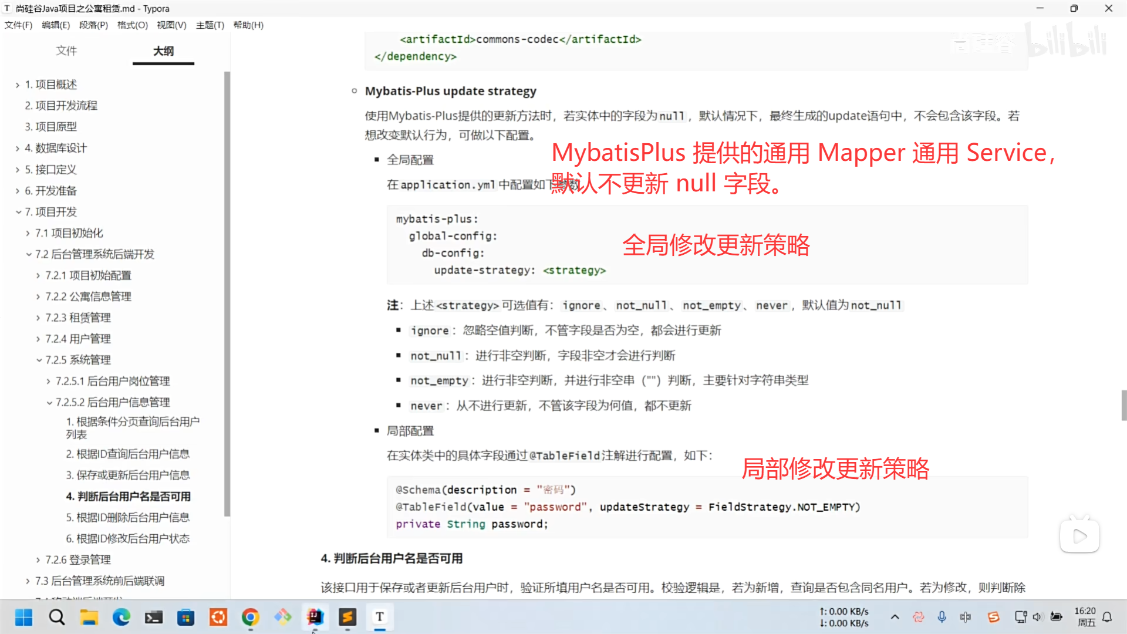Click the Typora taskbar icon
The image size is (1127, 634).
(380, 617)
